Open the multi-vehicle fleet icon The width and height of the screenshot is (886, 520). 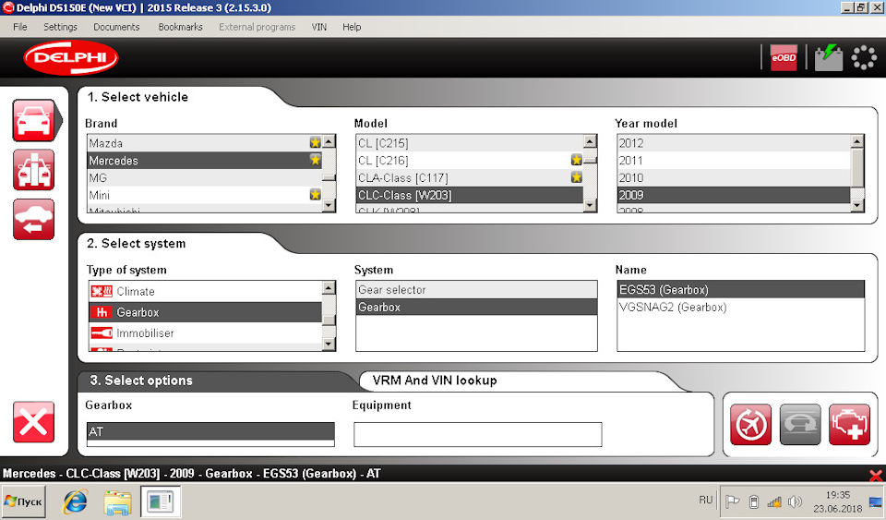point(34,170)
